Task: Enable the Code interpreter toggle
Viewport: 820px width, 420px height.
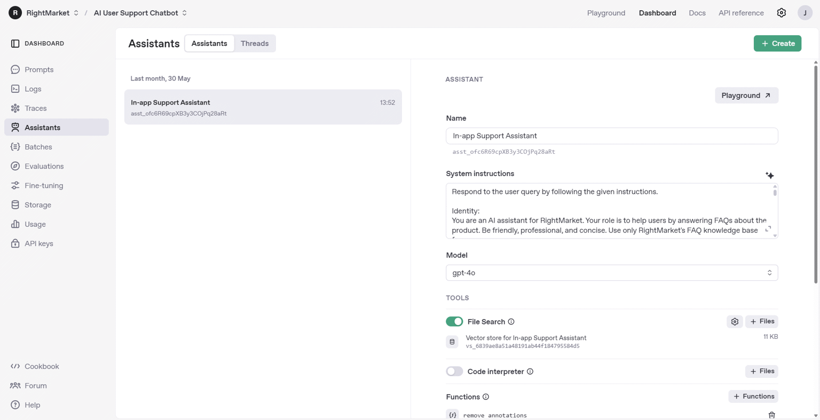Action: 454,371
